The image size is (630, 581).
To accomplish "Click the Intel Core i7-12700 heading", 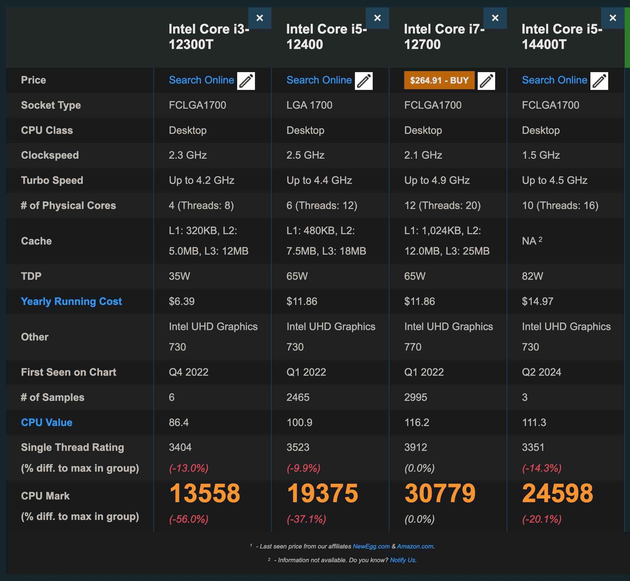I will (x=444, y=37).
